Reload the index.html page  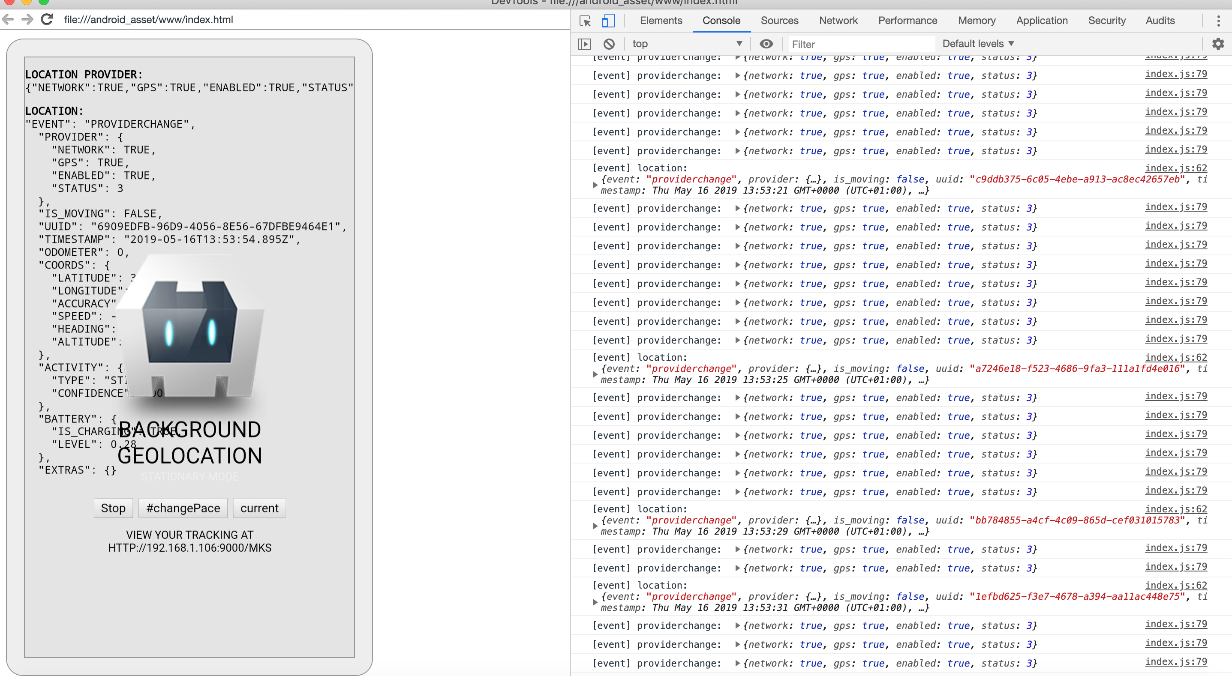pos(46,19)
